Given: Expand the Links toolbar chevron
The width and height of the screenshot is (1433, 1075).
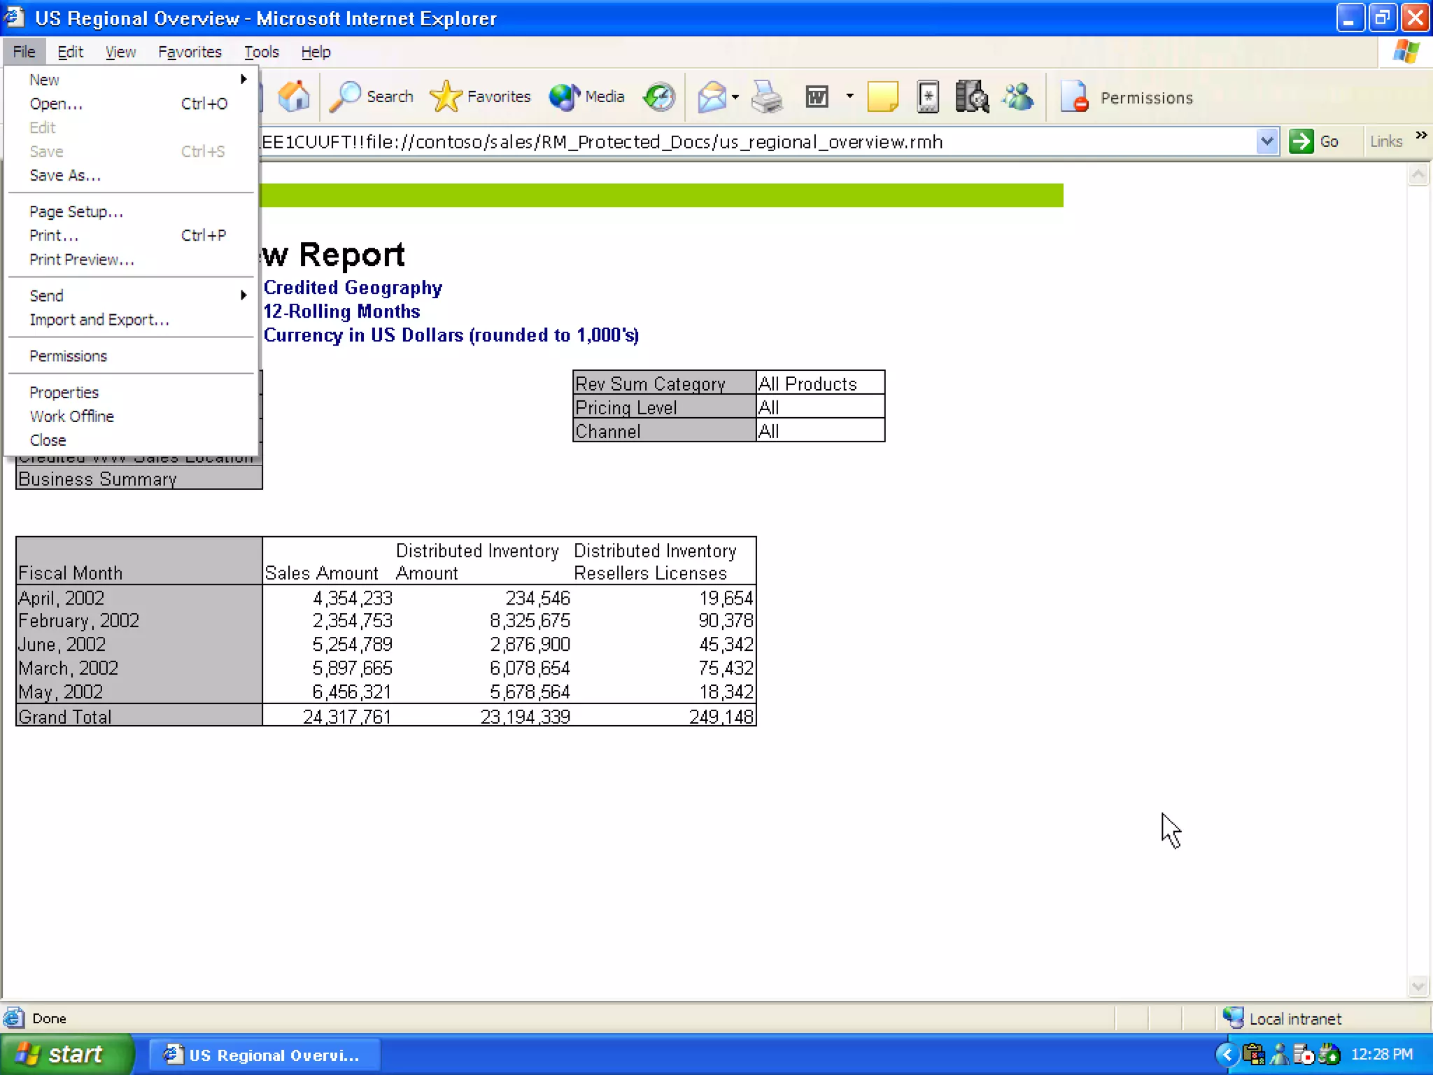Looking at the screenshot, I should 1421,136.
